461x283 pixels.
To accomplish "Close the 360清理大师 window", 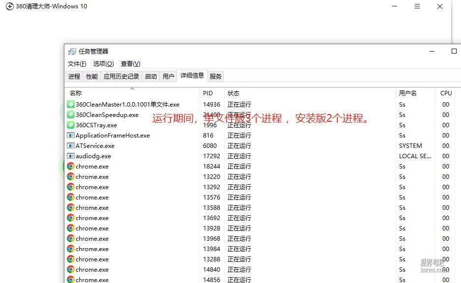I will pyautogui.click(x=440, y=6).
